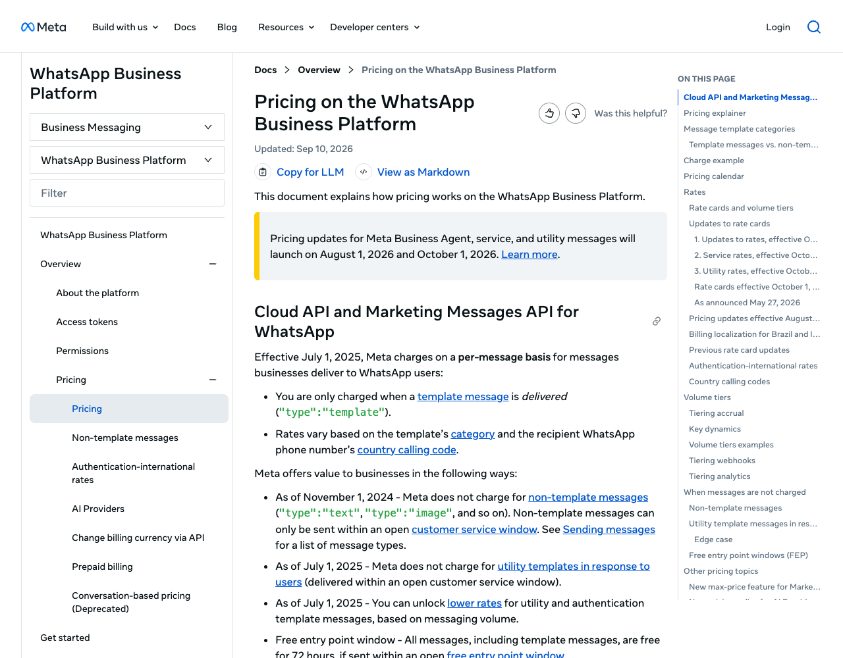Expand the Business Messaging dropdown
The width and height of the screenshot is (843, 658).
pyautogui.click(x=127, y=127)
